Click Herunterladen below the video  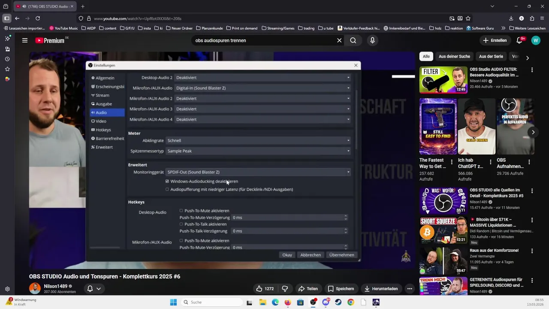381,288
